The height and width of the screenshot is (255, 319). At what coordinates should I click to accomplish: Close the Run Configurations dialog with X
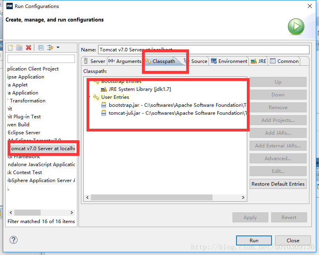[310, 6]
